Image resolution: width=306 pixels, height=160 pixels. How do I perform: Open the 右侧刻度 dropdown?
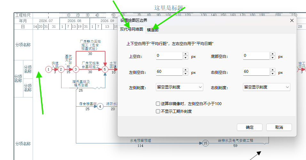(267, 87)
